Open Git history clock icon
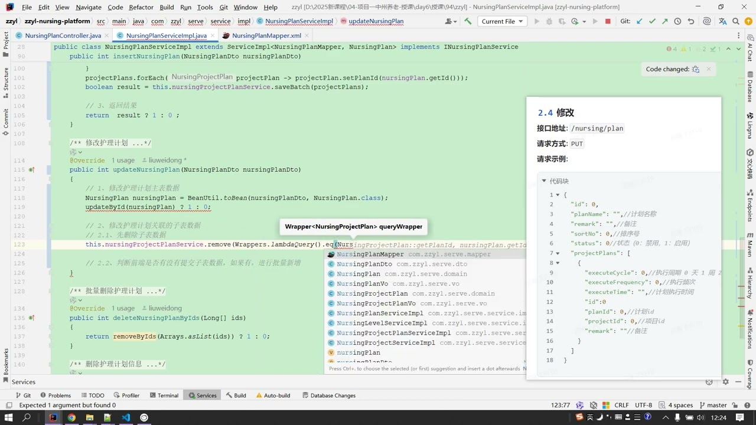The height and width of the screenshot is (425, 756). [x=677, y=21]
